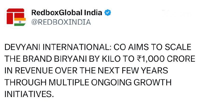
Task: Open the @REDBOXINDIA handle
Action: pyautogui.click(x=61, y=22)
